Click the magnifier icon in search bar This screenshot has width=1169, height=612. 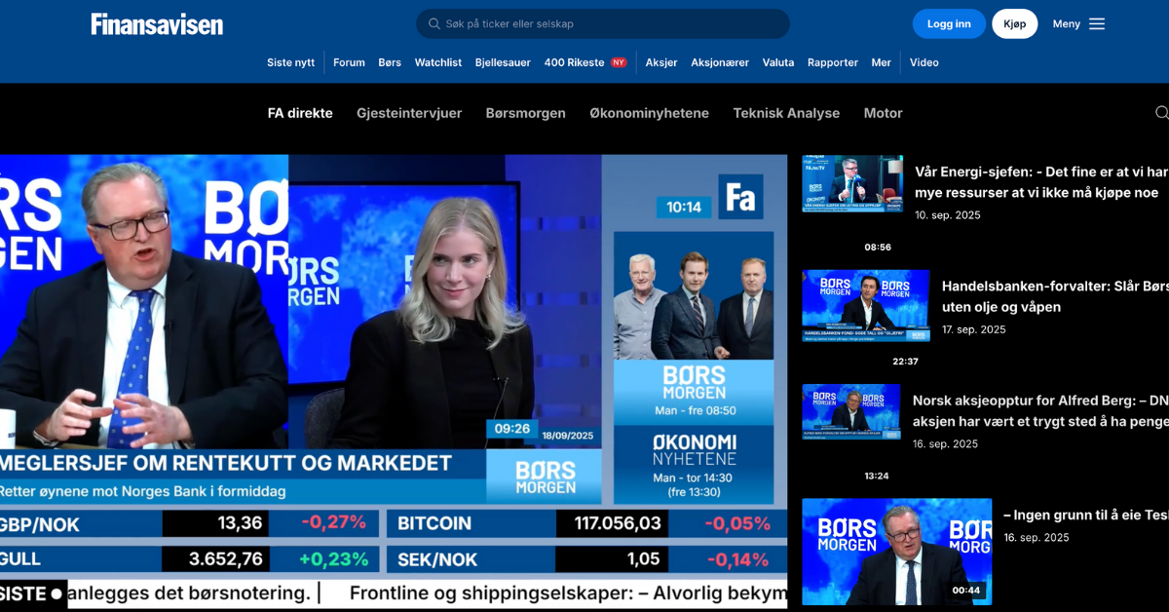click(434, 24)
